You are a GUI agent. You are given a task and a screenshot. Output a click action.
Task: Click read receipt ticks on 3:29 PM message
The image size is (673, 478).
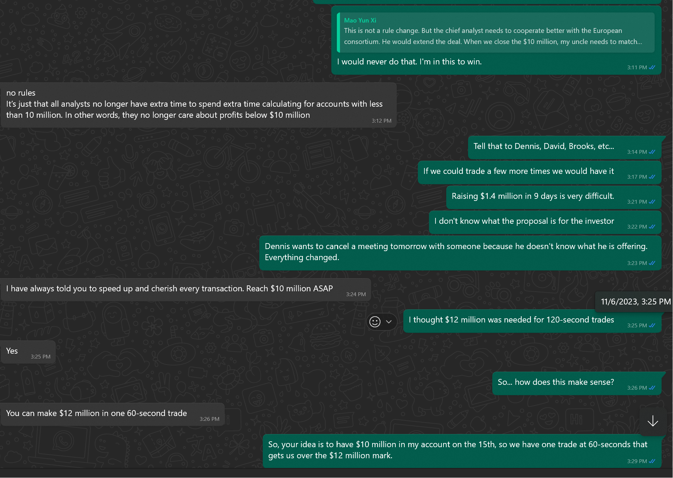652,461
